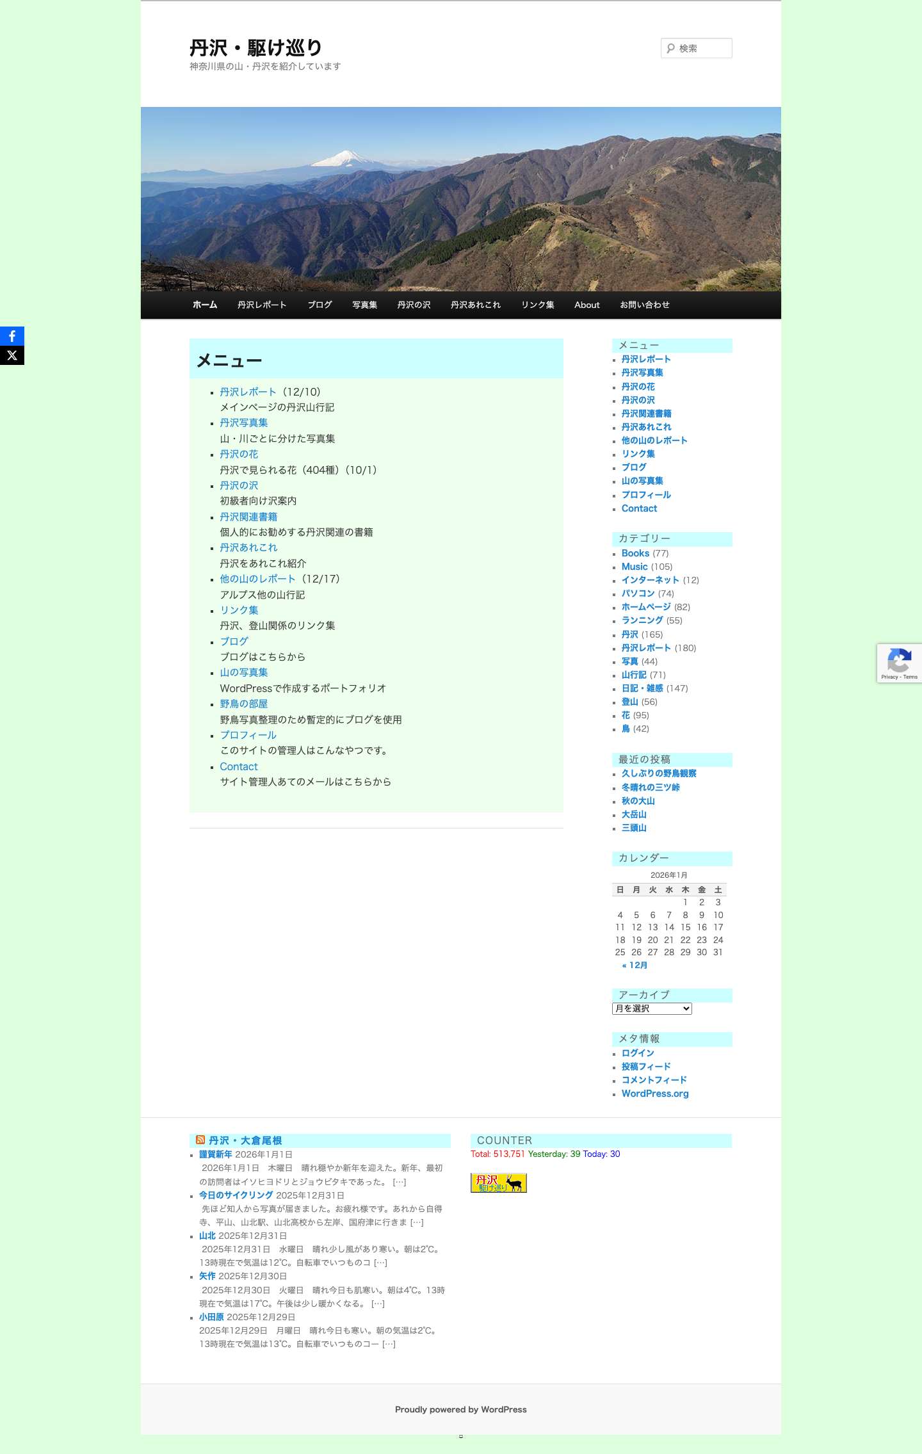Open 丹沢関連書籍 link in main menu list
The width and height of the screenshot is (922, 1454).
click(x=248, y=517)
